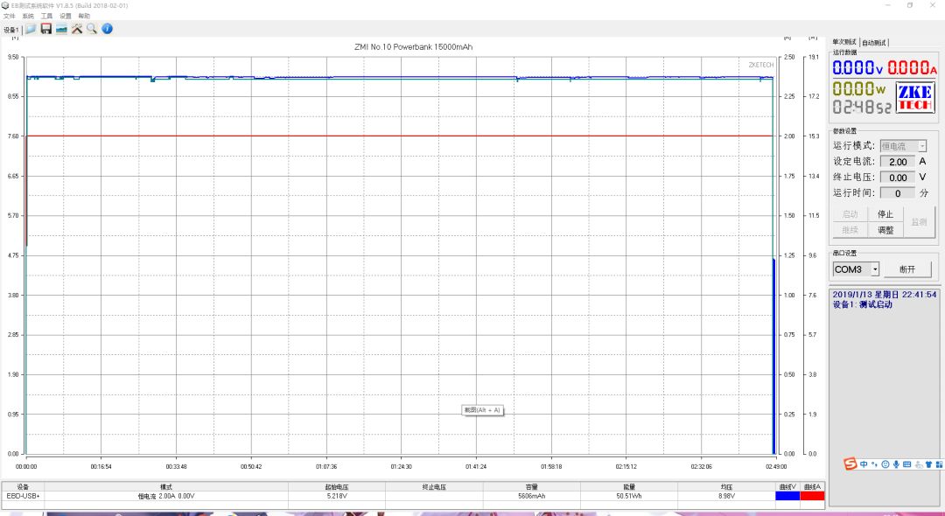Click the 断开 disconnect button
The width and height of the screenshot is (945, 516).
(907, 269)
